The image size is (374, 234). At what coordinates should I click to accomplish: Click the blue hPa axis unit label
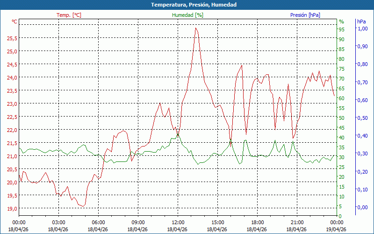click(361, 22)
